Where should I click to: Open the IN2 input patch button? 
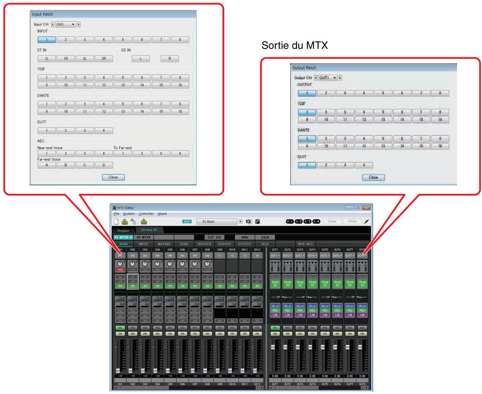pyautogui.click(x=132, y=255)
